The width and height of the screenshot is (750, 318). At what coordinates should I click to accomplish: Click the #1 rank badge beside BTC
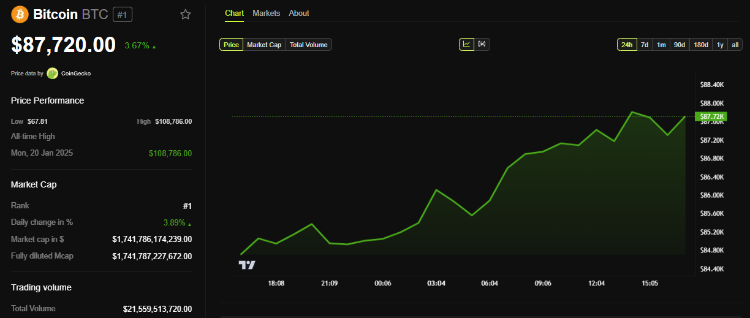[x=123, y=14]
